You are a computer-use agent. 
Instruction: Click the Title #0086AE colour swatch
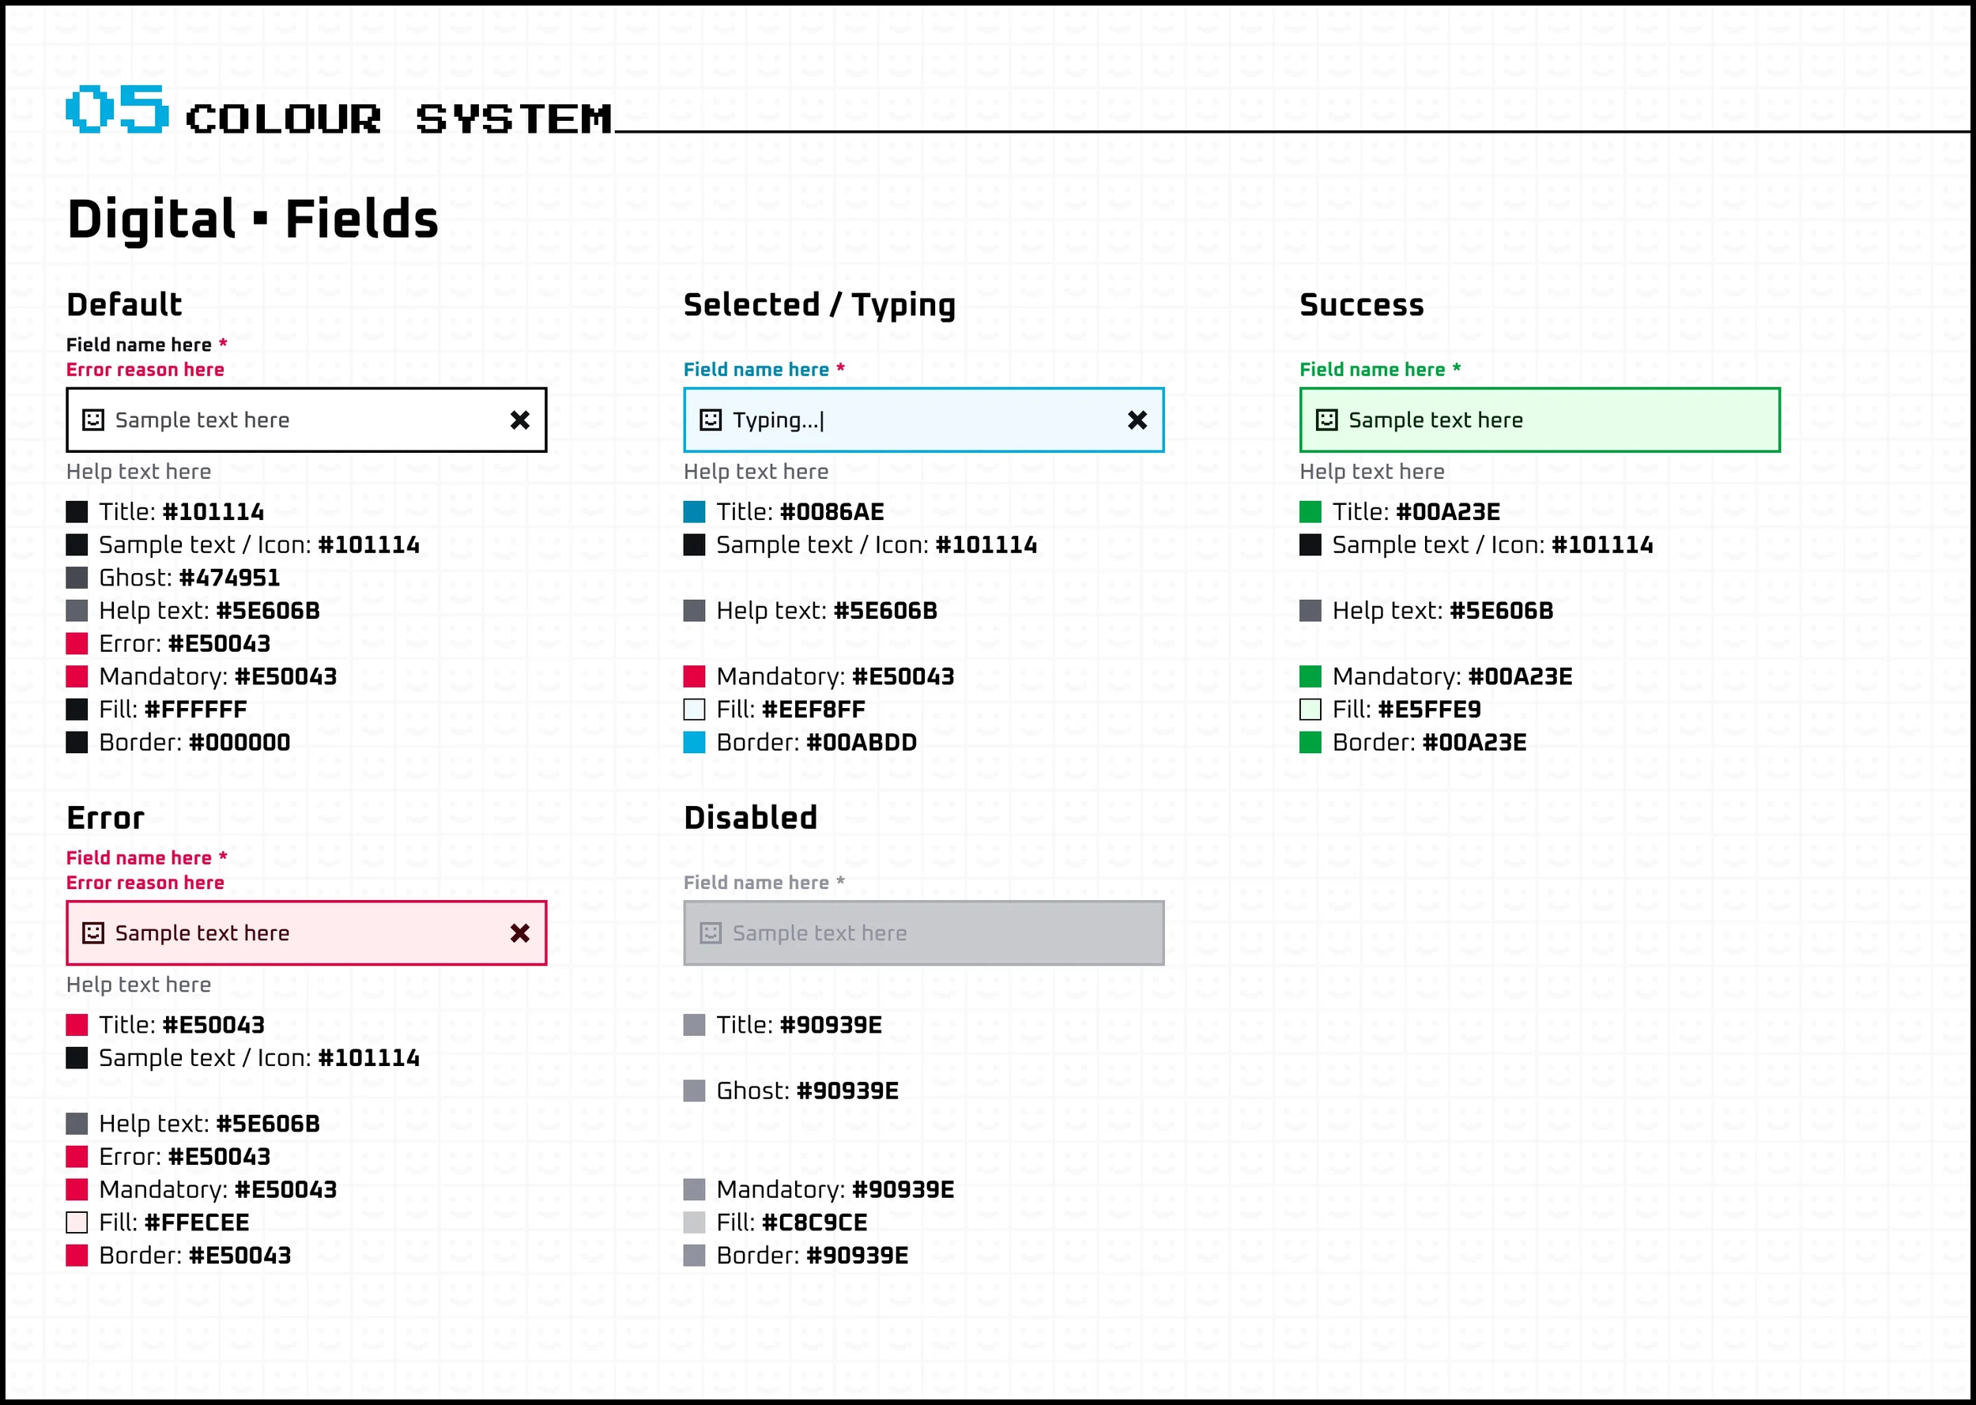(x=694, y=511)
